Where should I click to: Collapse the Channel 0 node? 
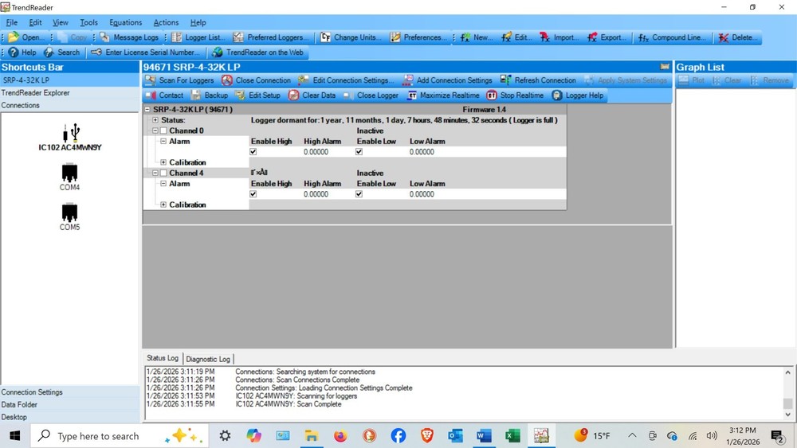pos(155,131)
